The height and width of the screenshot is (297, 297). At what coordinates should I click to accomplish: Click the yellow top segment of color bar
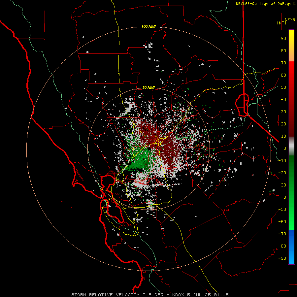pos(291,46)
